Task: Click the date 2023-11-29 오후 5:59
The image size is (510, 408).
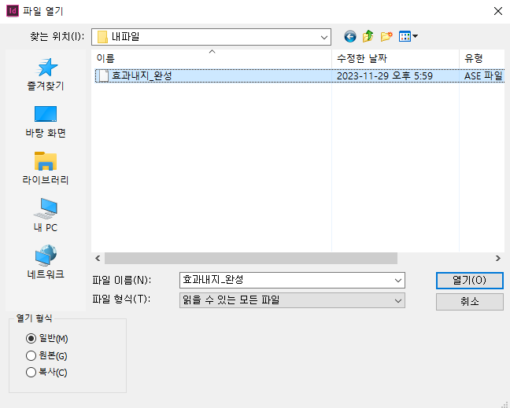Action: point(385,76)
